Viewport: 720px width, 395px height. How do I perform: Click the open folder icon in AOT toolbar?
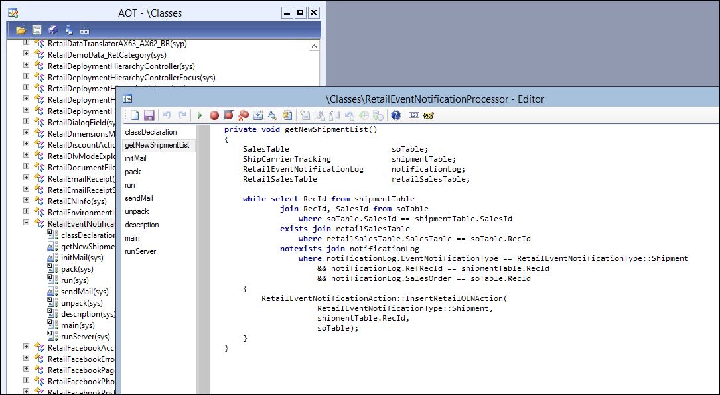tap(21, 30)
